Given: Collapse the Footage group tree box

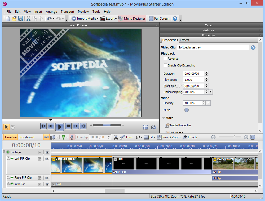Looking at the screenshot, I should click(x=4, y=152).
